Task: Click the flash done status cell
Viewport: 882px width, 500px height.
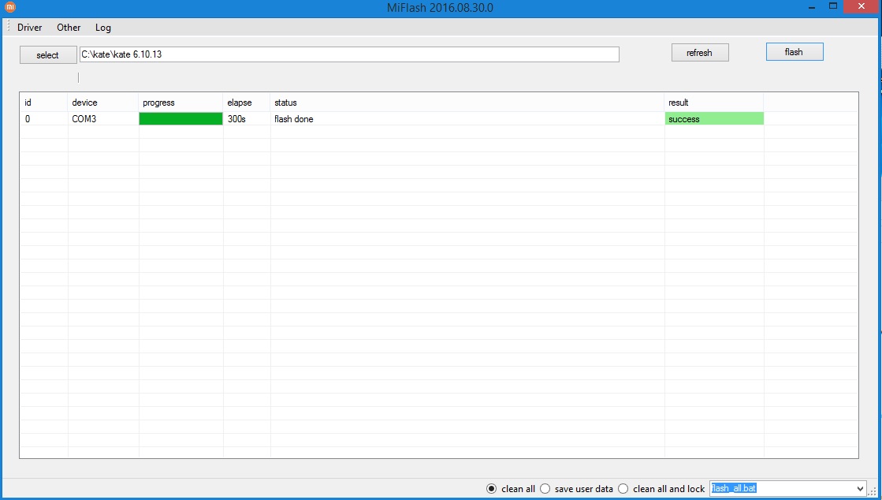Action: point(467,119)
